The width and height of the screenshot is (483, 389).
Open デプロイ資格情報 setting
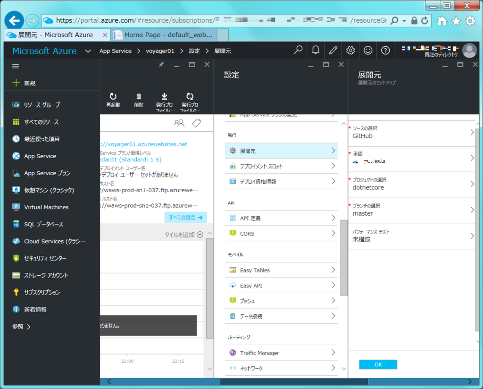point(281,181)
